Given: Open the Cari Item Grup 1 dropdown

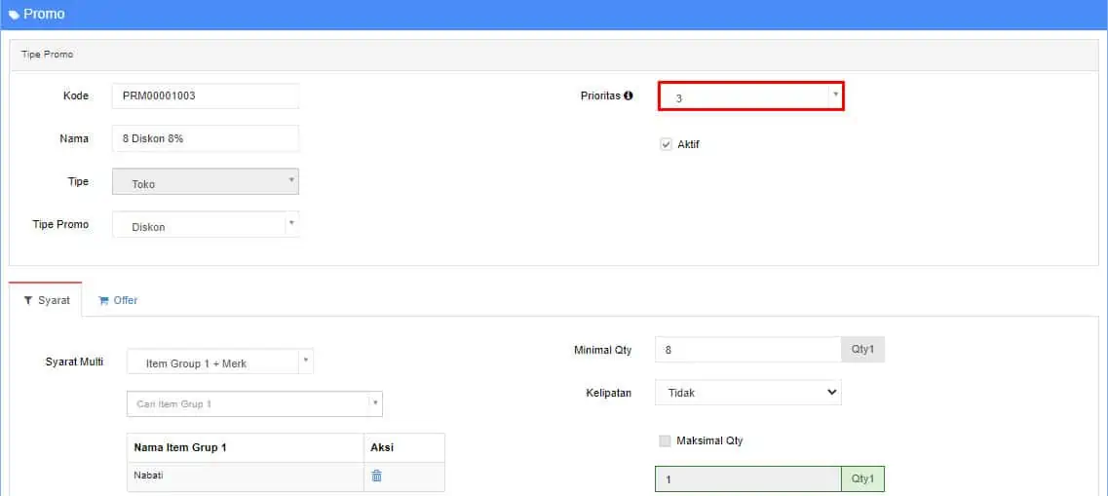Looking at the screenshot, I should point(254,404).
